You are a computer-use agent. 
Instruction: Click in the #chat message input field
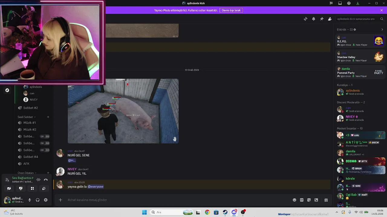point(178,200)
